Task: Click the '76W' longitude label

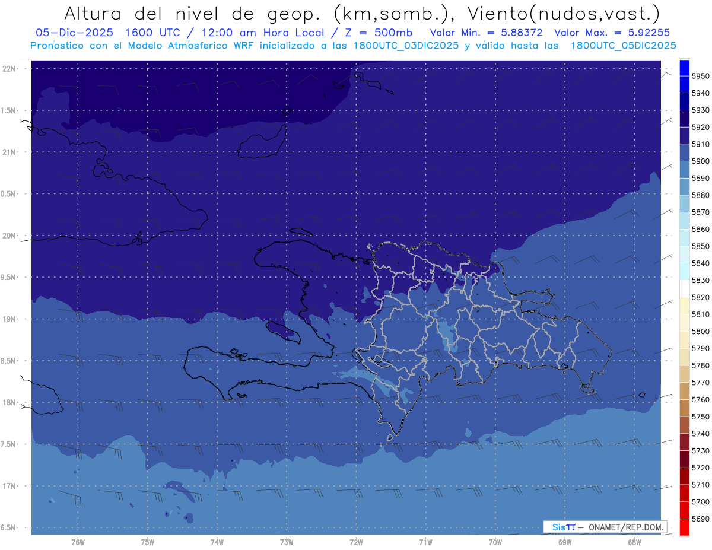Action: (78, 542)
